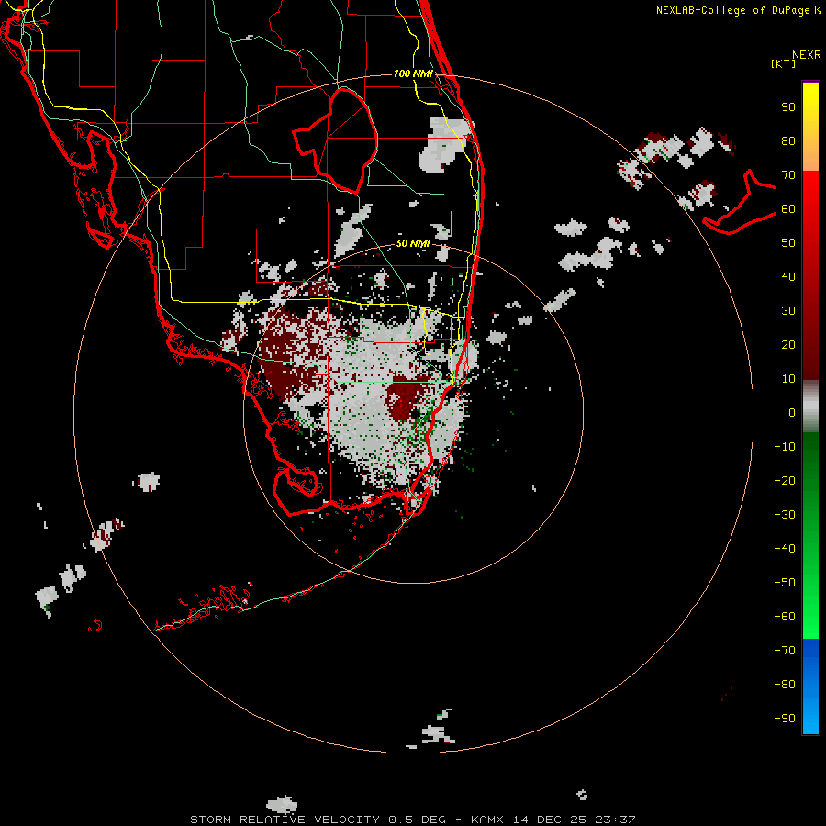Click the 70 value on the velocity scale

[788, 175]
